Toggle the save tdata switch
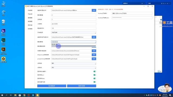 click(x=95, y=78)
